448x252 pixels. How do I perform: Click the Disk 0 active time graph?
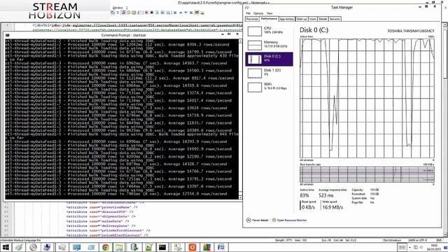click(x=367, y=98)
